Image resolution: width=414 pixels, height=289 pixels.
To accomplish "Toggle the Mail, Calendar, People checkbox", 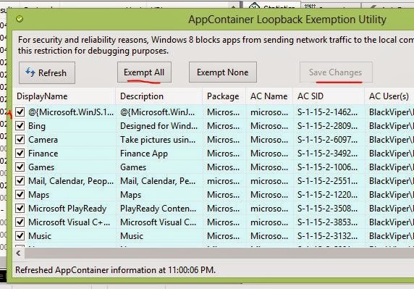I will pos(20,180).
